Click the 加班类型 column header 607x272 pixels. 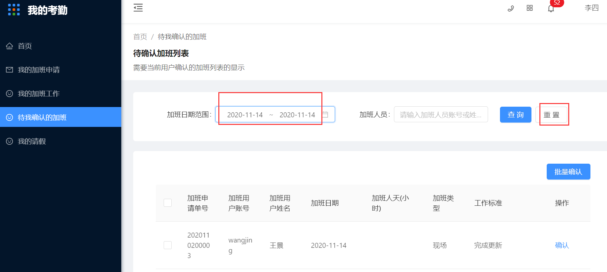click(443, 203)
